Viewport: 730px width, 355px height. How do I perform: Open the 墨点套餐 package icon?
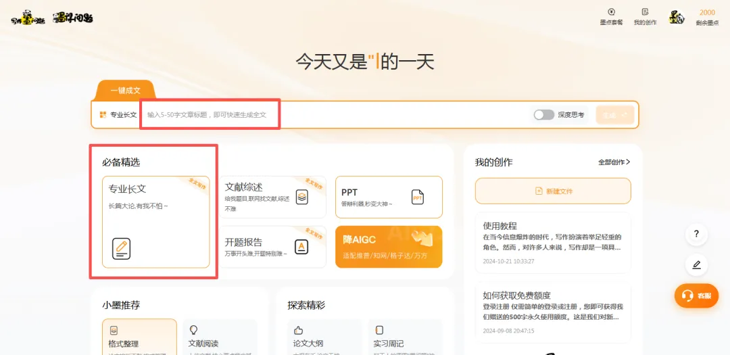point(611,12)
